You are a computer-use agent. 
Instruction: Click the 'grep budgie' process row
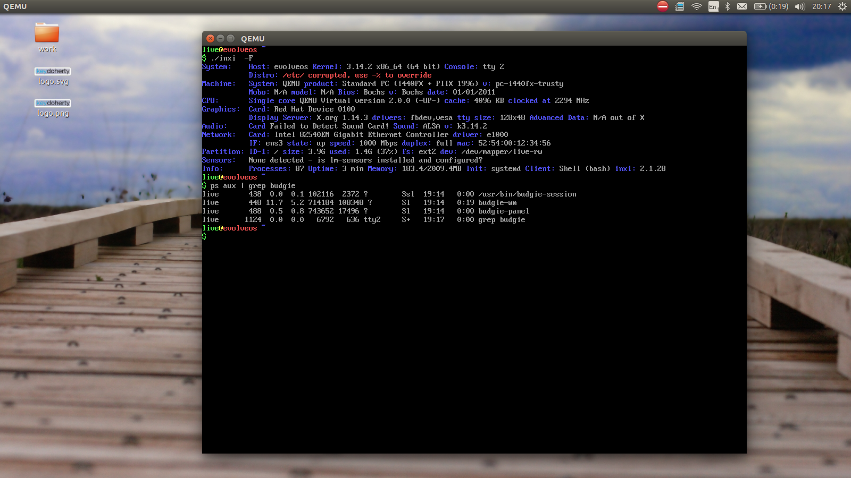click(x=364, y=219)
